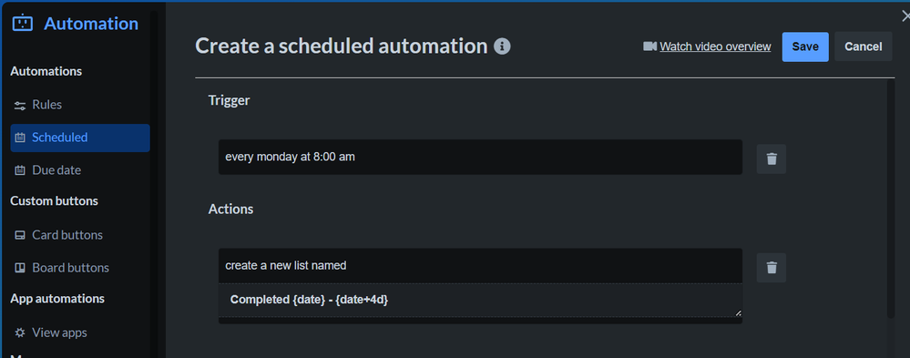Click the trigger box every monday at 8:00 am
This screenshot has width=910, height=358.
click(x=481, y=157)
